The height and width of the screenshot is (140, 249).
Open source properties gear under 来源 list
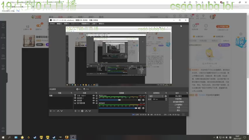point(82,111)
